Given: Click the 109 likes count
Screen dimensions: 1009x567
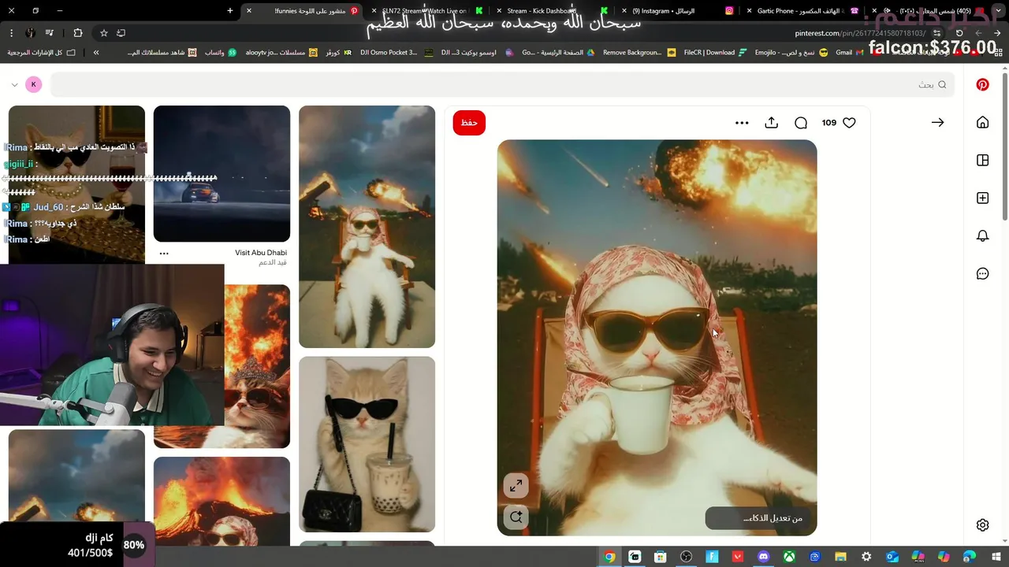Looking at the screenshot, I should [x=828, y=123].
